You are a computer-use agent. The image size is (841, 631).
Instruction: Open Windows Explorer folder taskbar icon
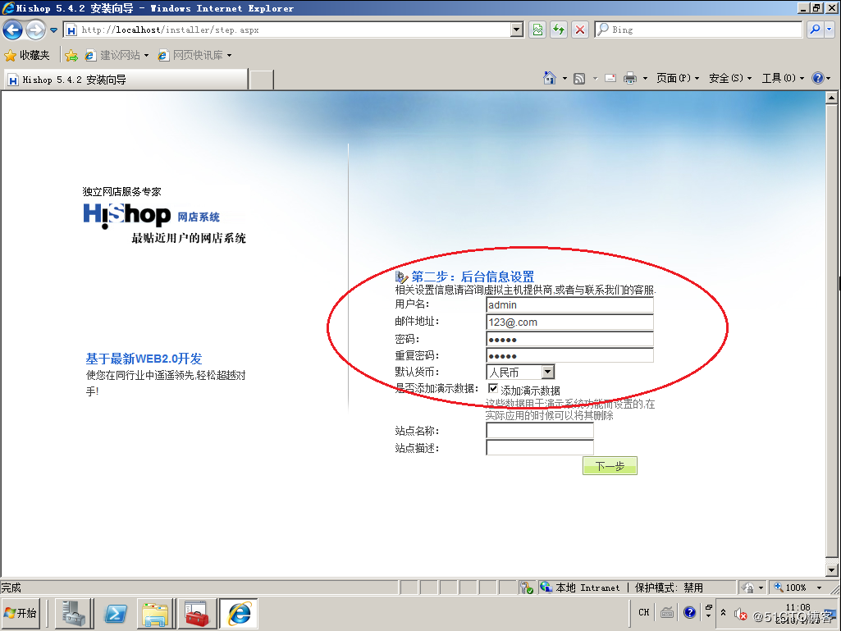tap(156, 613)
